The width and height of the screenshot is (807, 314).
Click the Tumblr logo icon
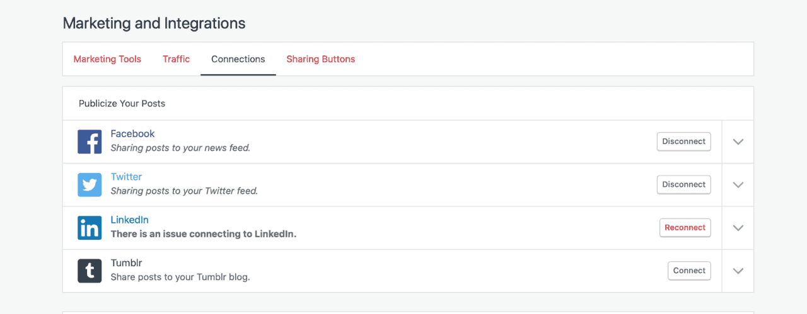click(x=90, y=271)
